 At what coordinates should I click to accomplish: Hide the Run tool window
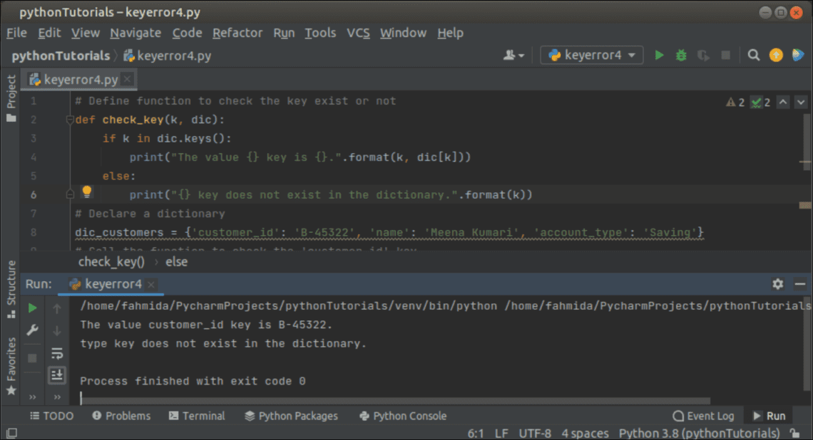(x=800, y=283)
